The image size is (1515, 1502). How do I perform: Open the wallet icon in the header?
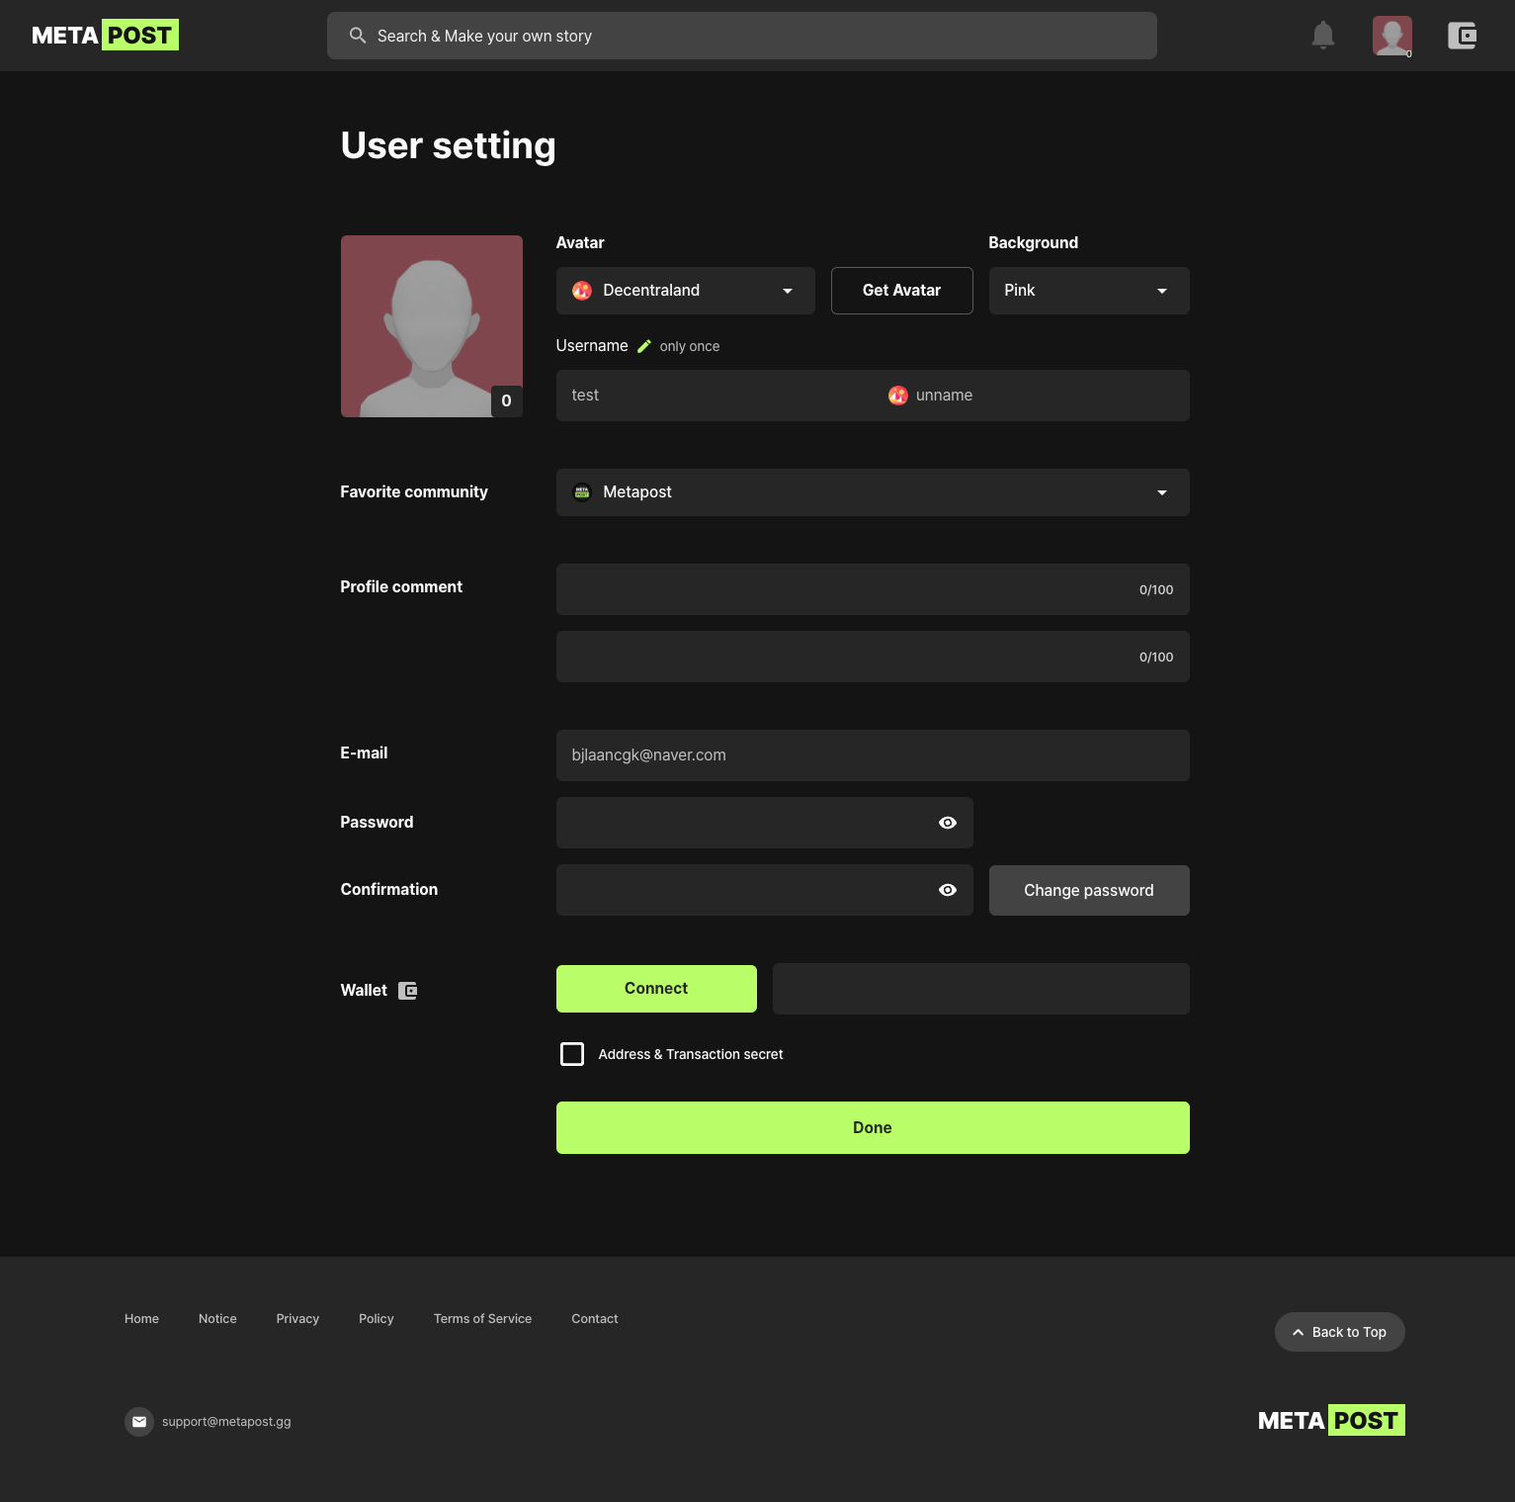point(1462,36)
